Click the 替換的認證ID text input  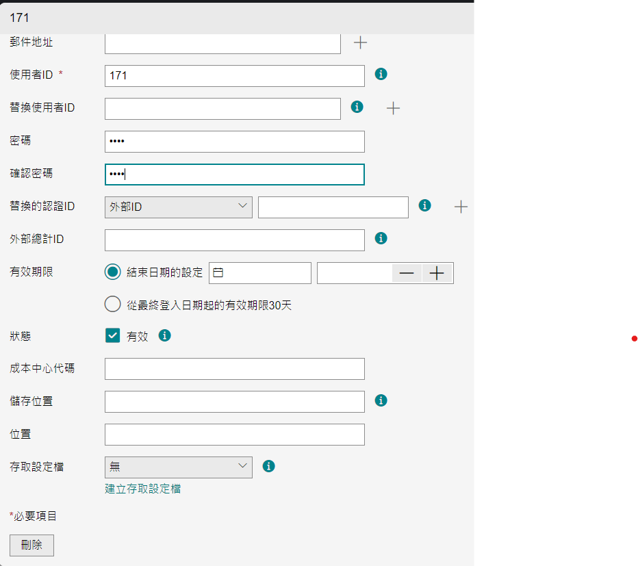coord(333,207)
